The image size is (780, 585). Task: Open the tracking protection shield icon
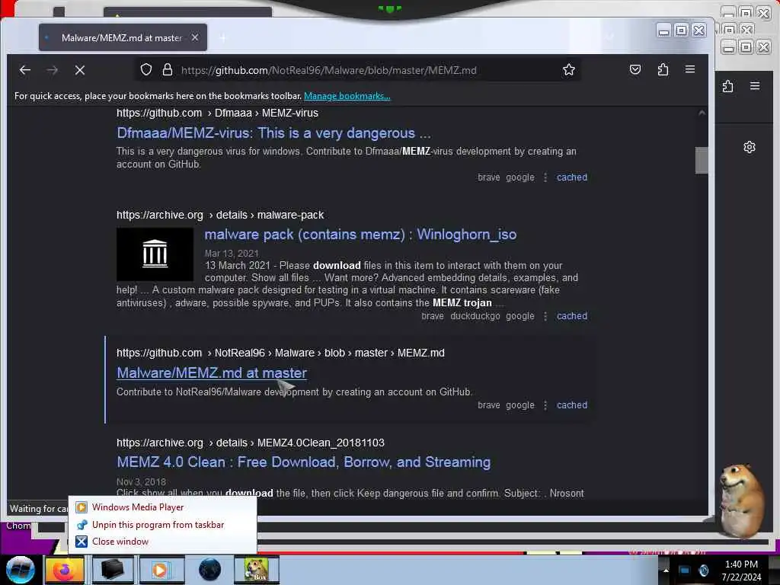pyautogui.click(x=145, y=69)
